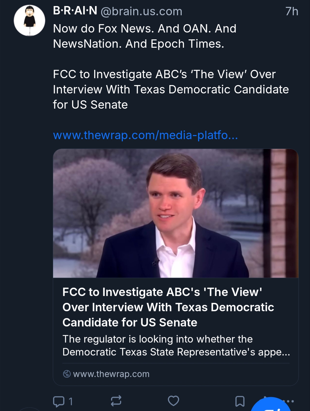
Task: Like the post with the heart icon
Action: coord(173,401)
